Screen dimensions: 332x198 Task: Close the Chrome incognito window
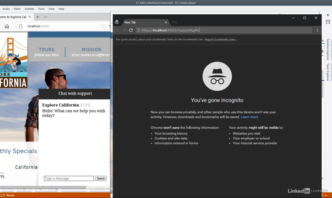pyautogui.click(x=316, y=18)
